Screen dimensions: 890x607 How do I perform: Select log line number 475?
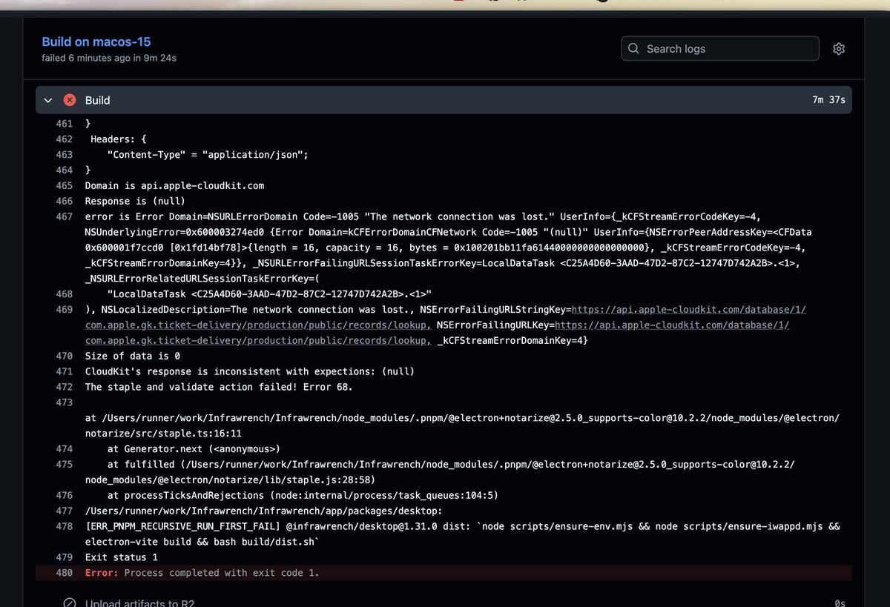[64, 464]
